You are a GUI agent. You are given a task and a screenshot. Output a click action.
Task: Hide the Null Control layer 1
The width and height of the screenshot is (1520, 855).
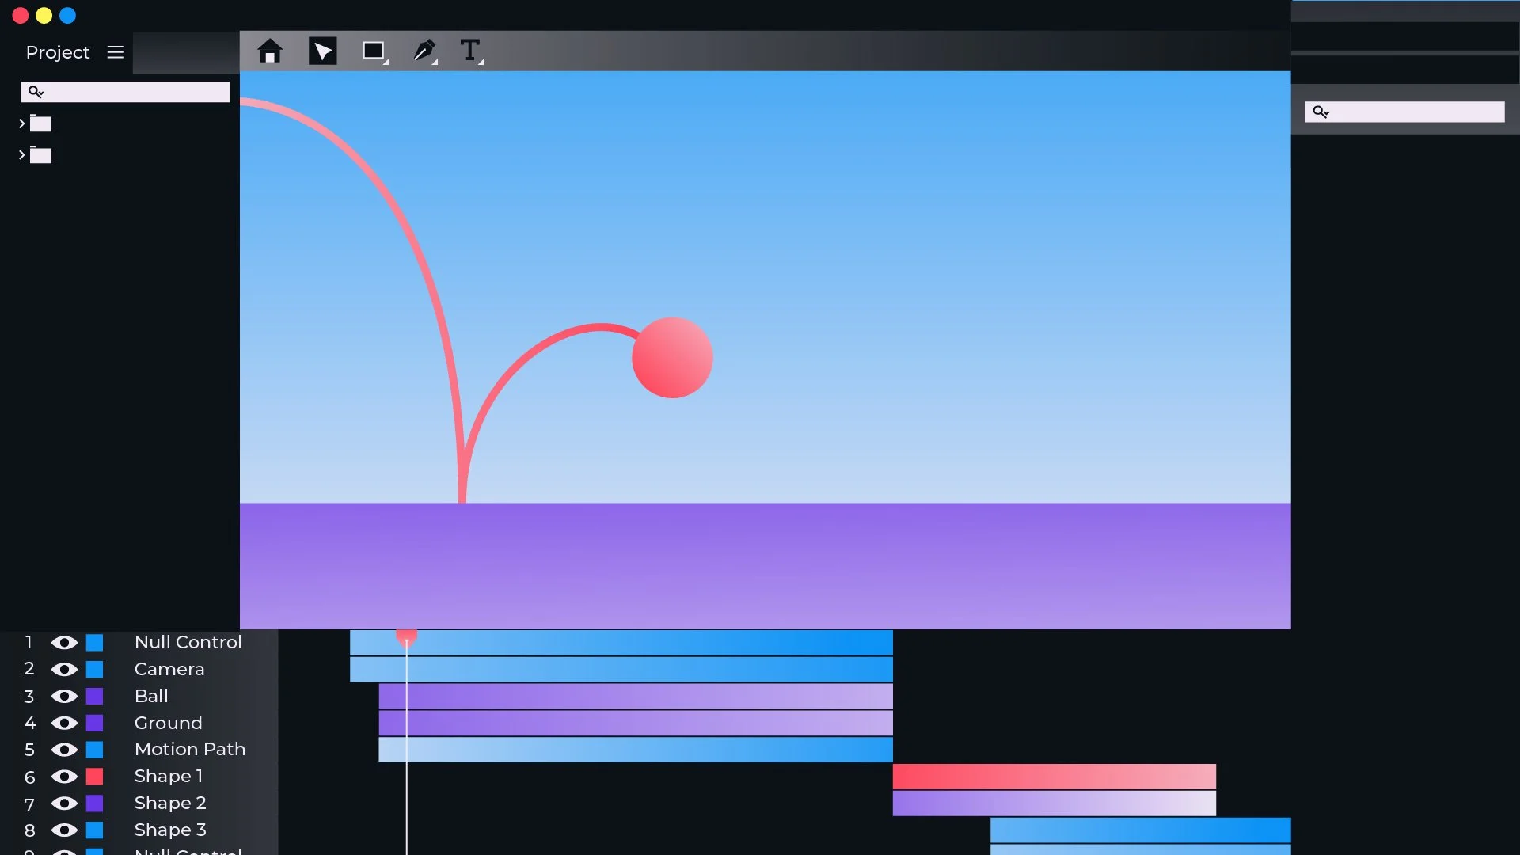point(64,643)
